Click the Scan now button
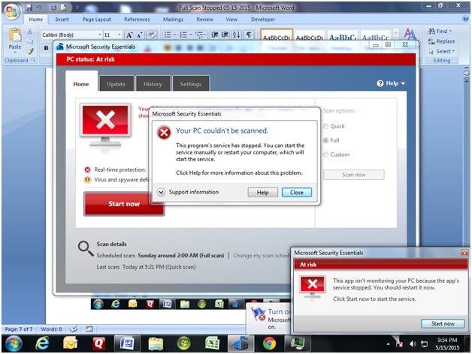 (x=354, y=175)
